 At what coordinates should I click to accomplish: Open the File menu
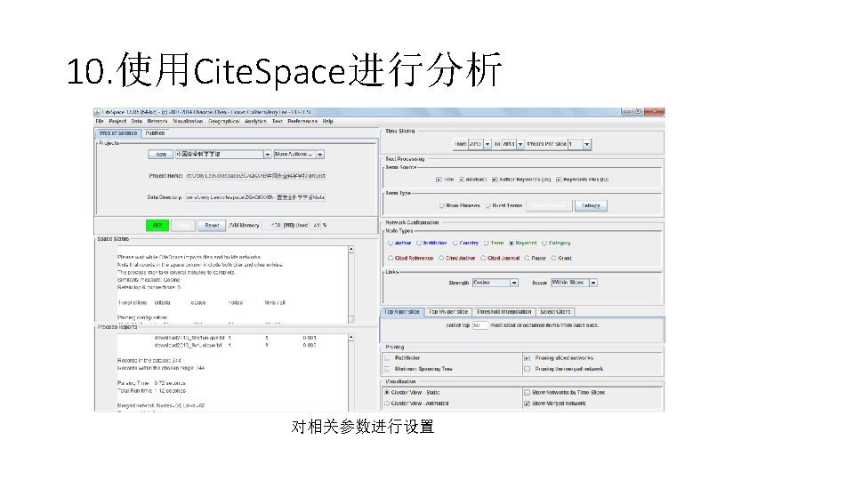point(100,122)
